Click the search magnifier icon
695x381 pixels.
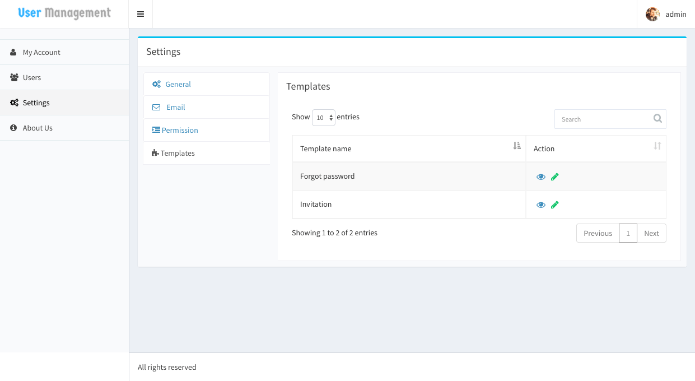coord(657,118)
